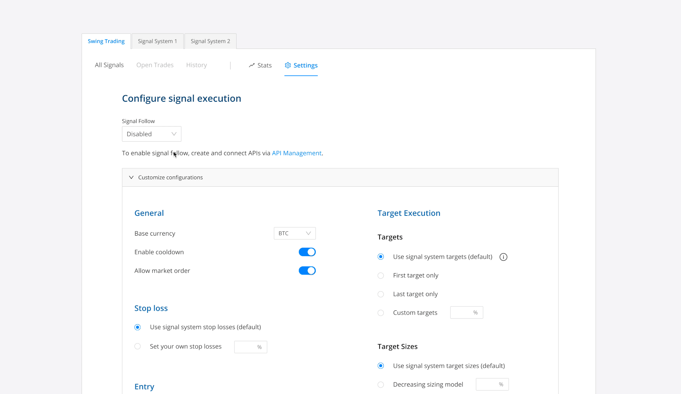Viewport: 681px width, 394px height.
Task: Open the All Signals sub-tab
Action: (109, 65)
